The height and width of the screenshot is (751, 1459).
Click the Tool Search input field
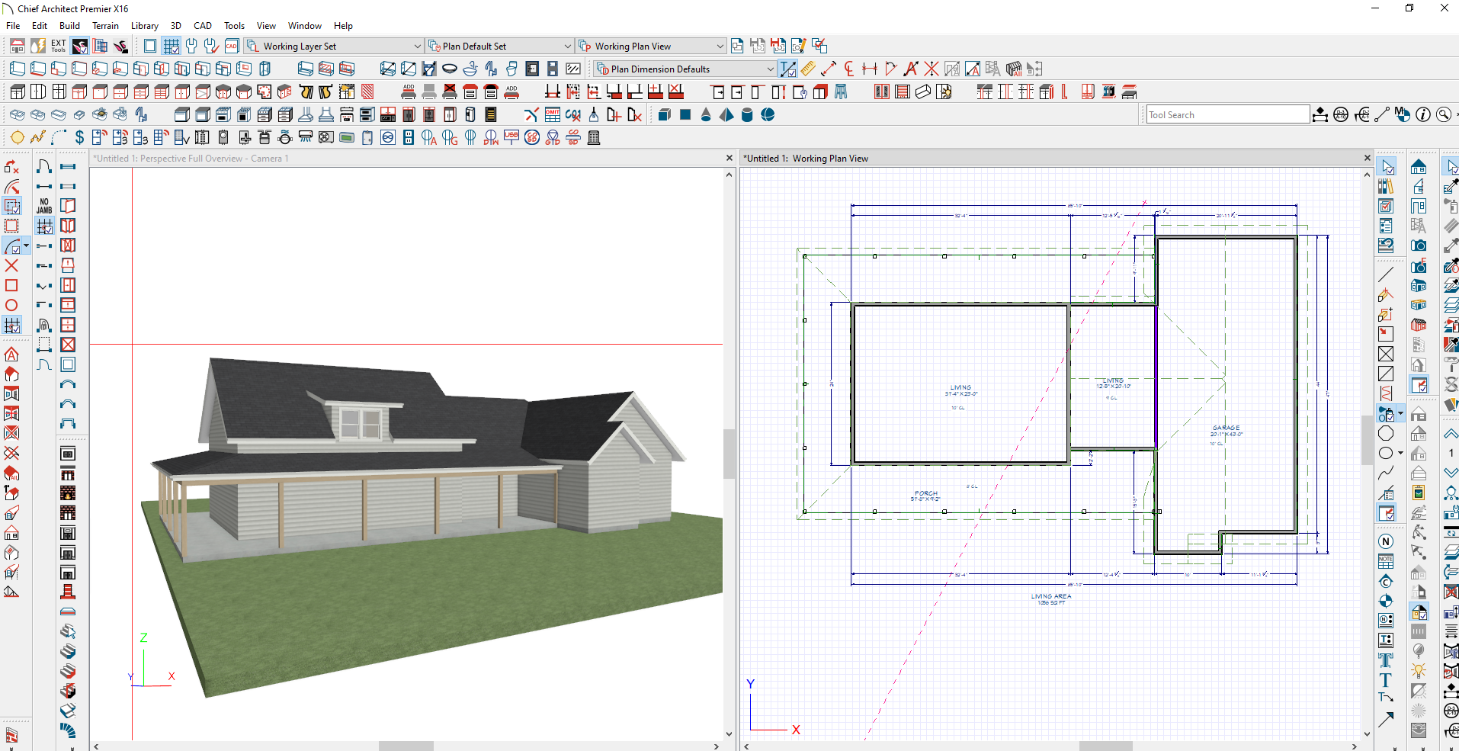1227,115
